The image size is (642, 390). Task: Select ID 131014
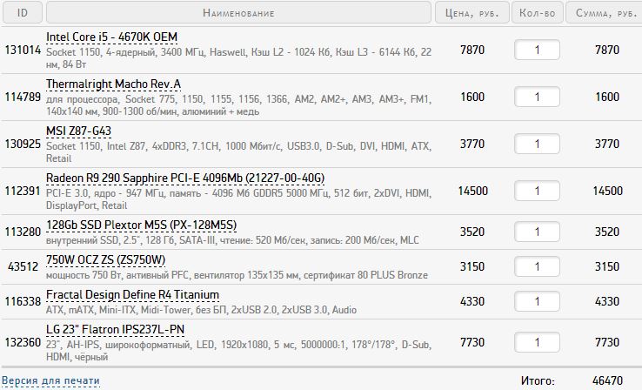[23, 50]
